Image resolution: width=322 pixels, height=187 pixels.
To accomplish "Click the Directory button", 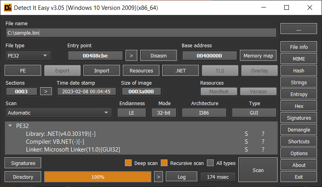I will point(23,177).
